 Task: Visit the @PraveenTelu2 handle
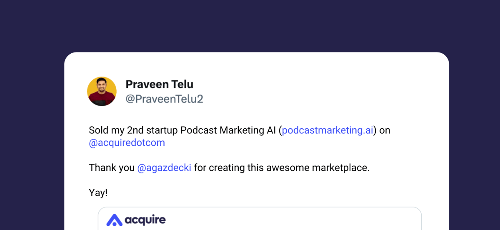pos(164,99)
